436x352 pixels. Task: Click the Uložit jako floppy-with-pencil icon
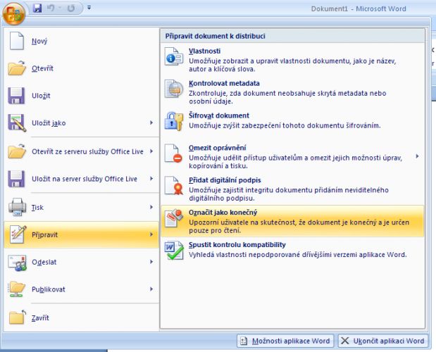[x=17, y=122]
